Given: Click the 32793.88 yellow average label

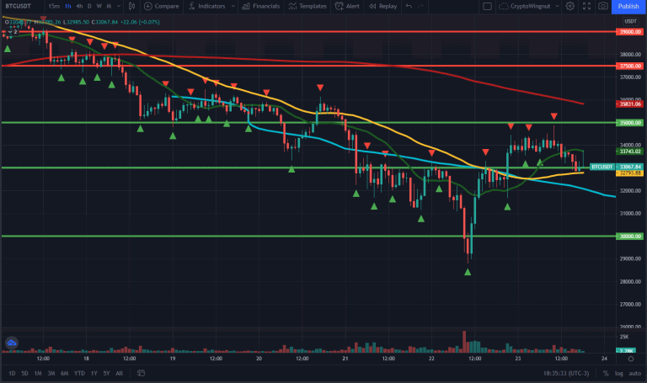Looking at the screenshot, I should (629, 173).
